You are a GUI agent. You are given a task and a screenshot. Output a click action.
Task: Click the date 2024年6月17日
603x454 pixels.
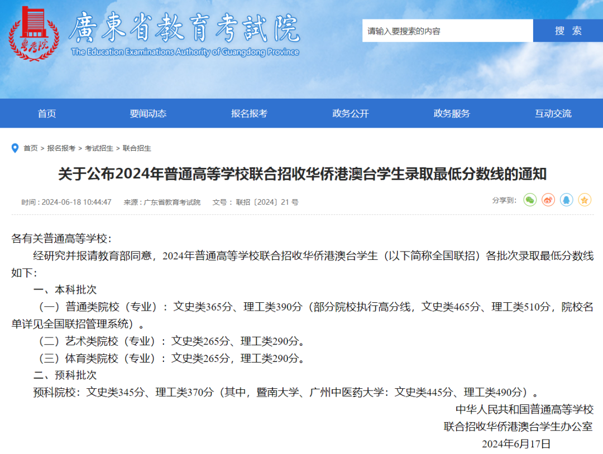coord(516,444)
